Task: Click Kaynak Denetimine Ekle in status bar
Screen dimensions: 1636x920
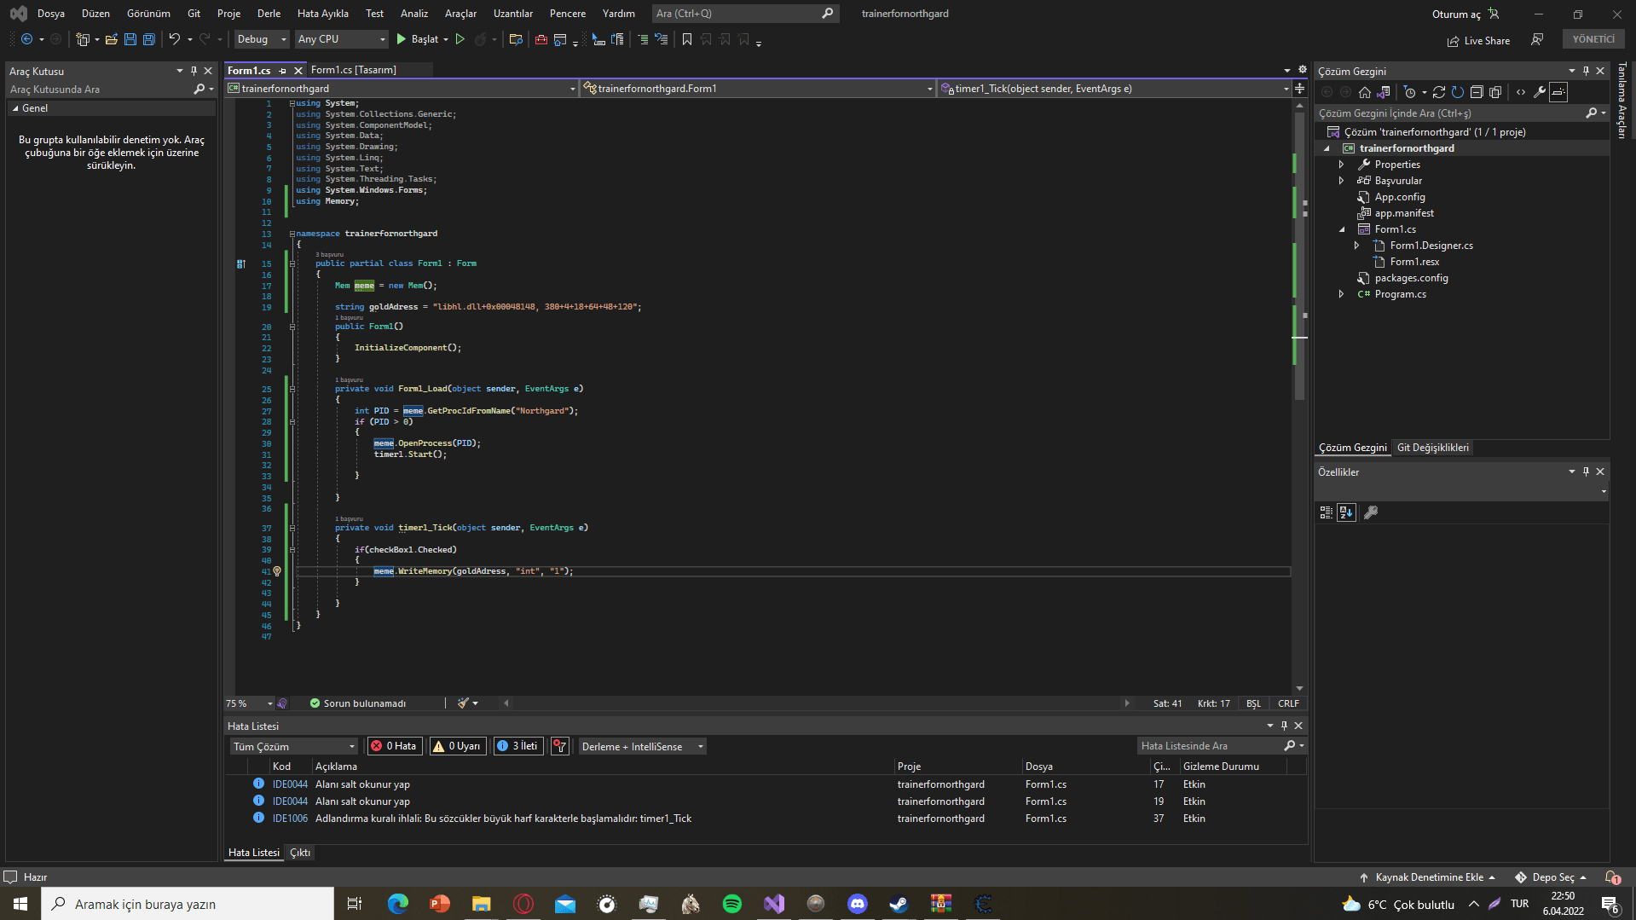Action: pyautogui.click(x=1429, y=877)
